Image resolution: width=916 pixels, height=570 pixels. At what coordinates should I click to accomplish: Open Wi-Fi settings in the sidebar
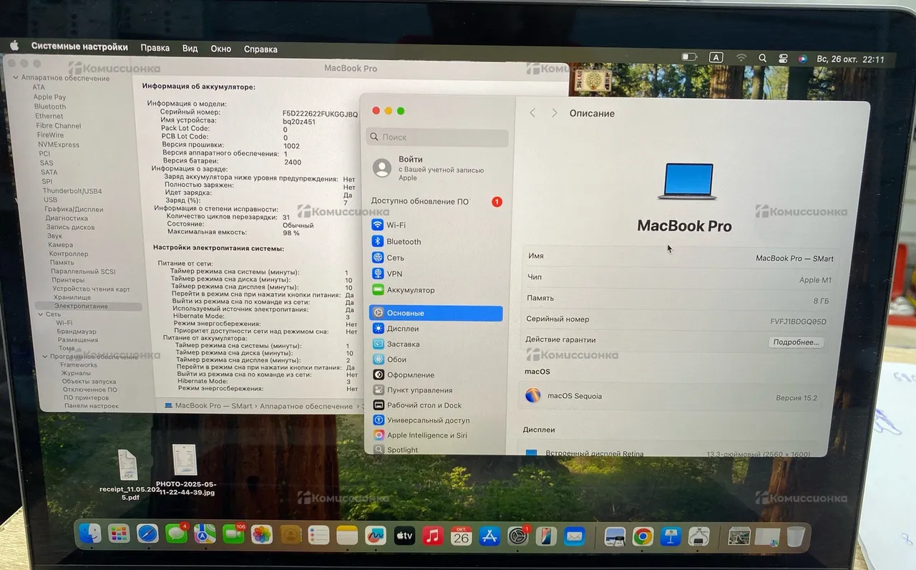click(x=396, y=225)
